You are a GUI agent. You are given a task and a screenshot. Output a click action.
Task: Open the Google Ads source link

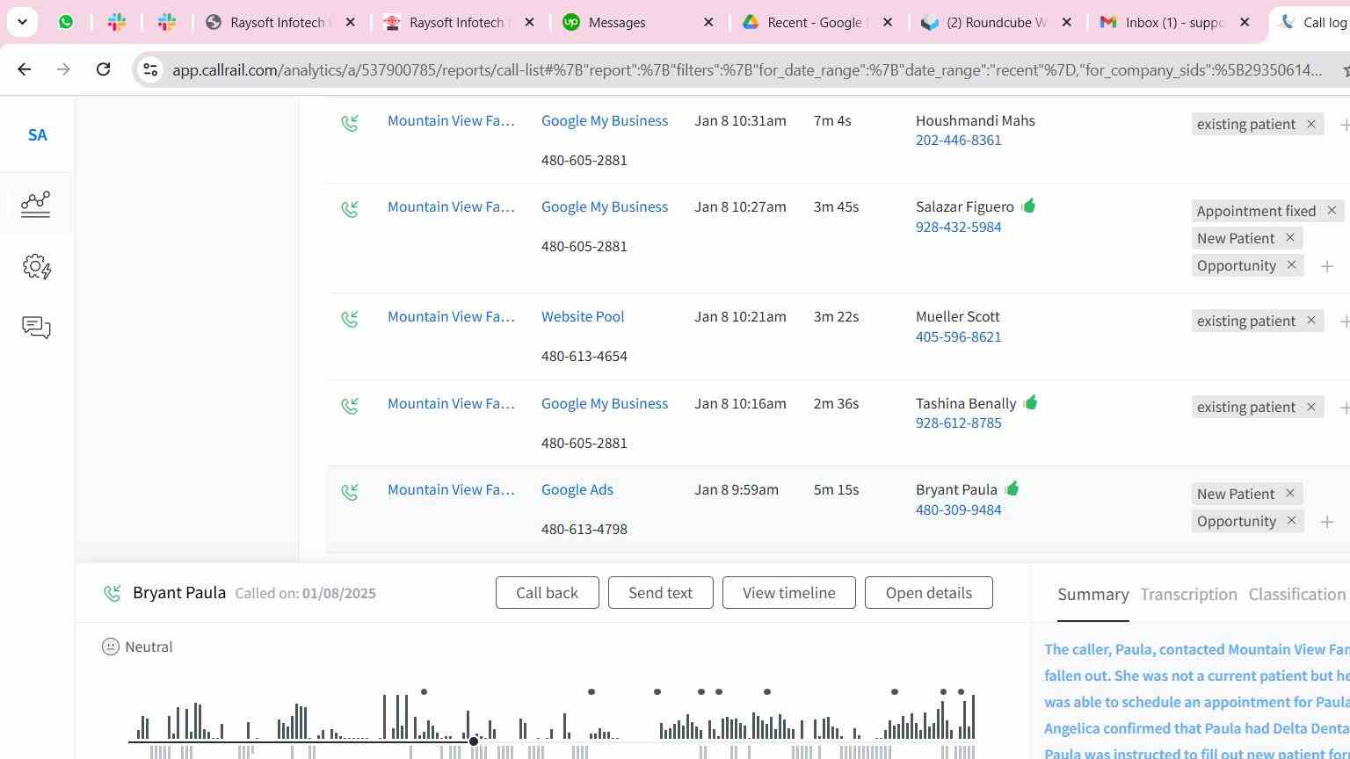(577, 490)
